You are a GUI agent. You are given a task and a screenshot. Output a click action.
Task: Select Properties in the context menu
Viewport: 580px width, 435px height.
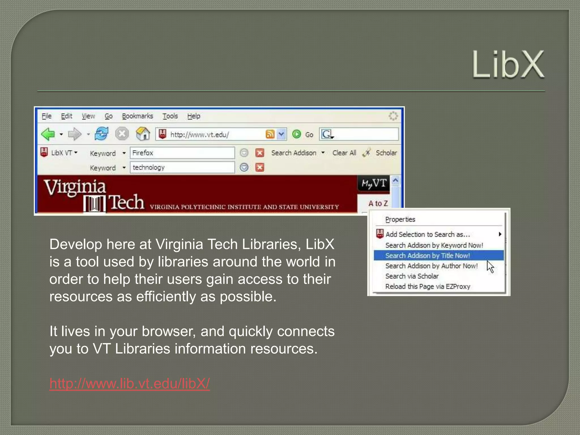click(400, 219)
